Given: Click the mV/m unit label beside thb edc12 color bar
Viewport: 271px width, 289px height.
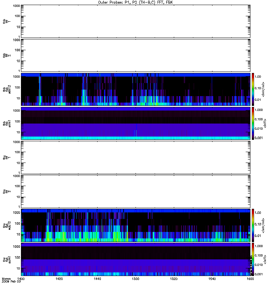Looking at the screenshot, I should tap(263, 89).
